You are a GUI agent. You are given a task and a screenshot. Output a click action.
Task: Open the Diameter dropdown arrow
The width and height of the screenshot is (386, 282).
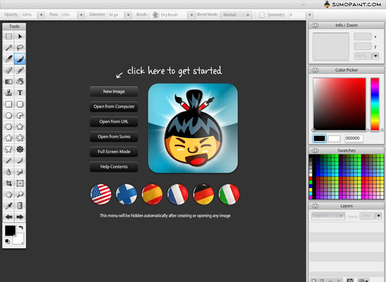pos(128,15)
